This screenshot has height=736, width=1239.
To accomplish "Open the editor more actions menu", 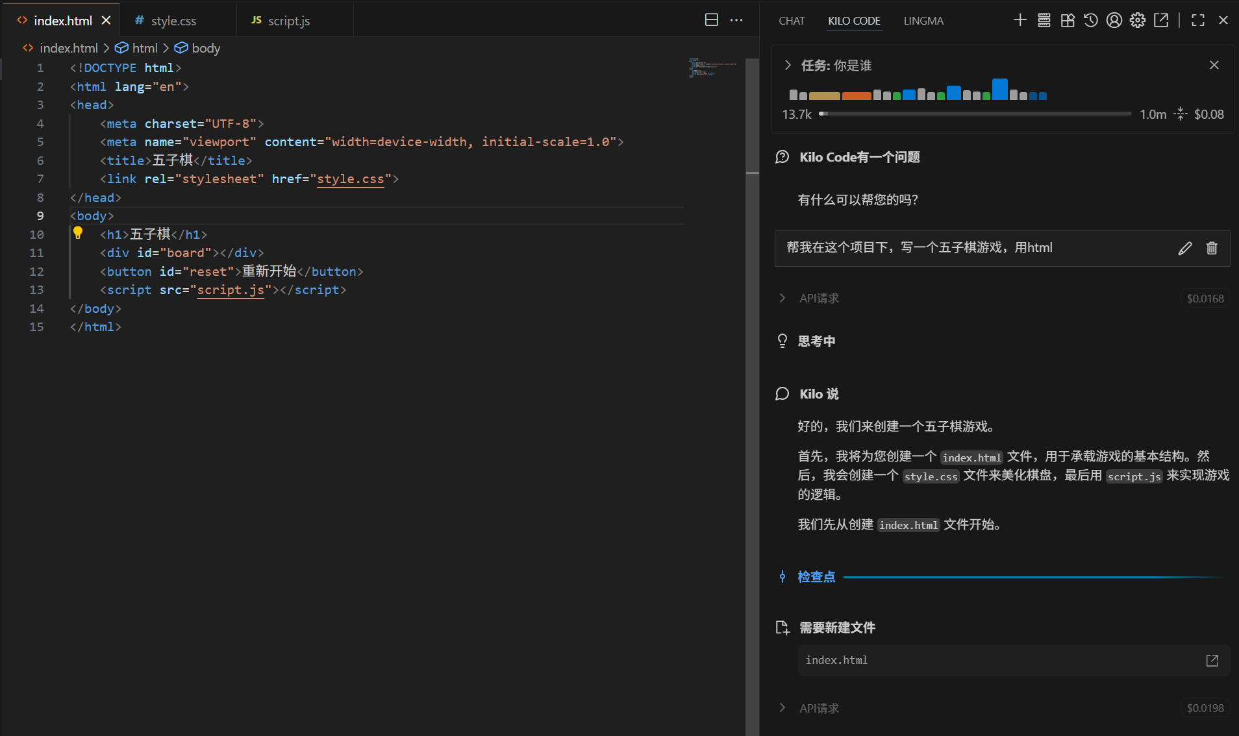I will (x=736, y=20).
